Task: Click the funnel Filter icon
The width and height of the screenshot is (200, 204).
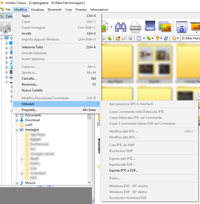Action: [157, 38]
